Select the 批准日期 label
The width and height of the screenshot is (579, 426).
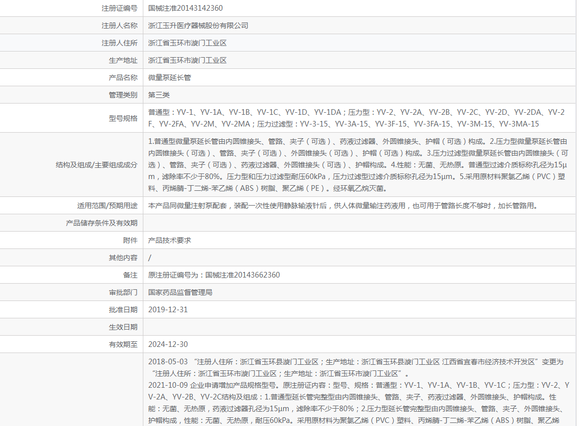coord(123,310)
